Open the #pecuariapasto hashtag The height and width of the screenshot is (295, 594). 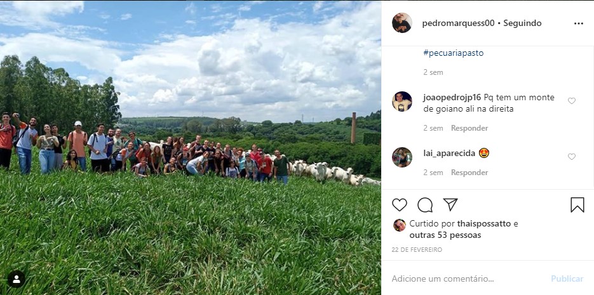click(454, 53)
